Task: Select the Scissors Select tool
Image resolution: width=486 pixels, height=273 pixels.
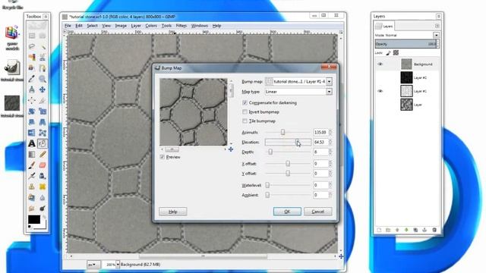Action: [x=43, y=58]
